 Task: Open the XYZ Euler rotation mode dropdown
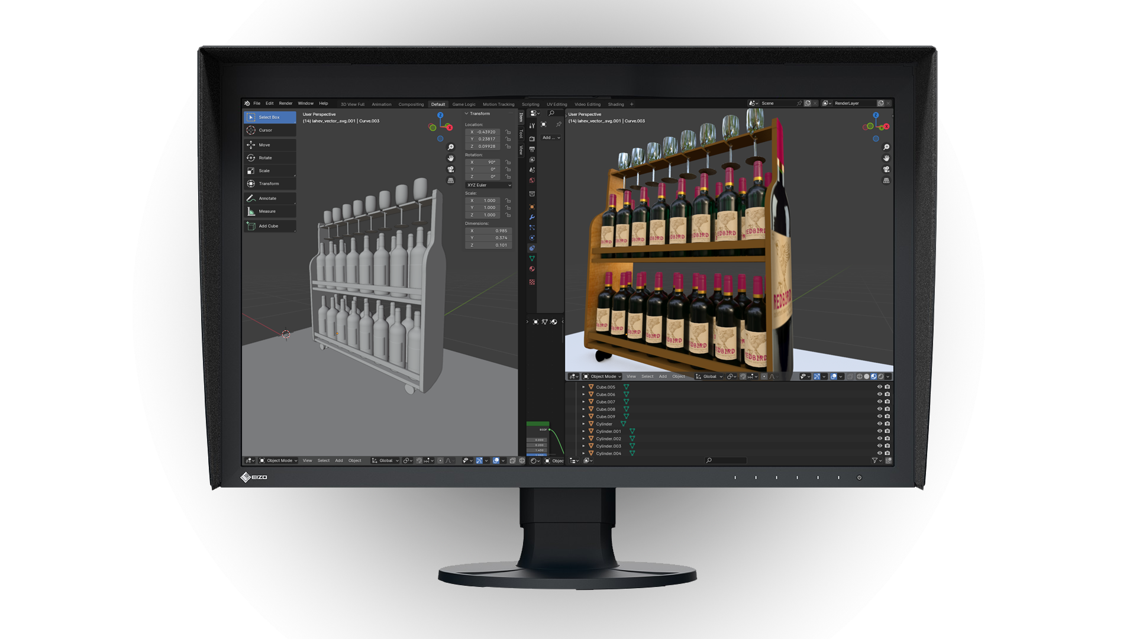[x=489, y=185]
